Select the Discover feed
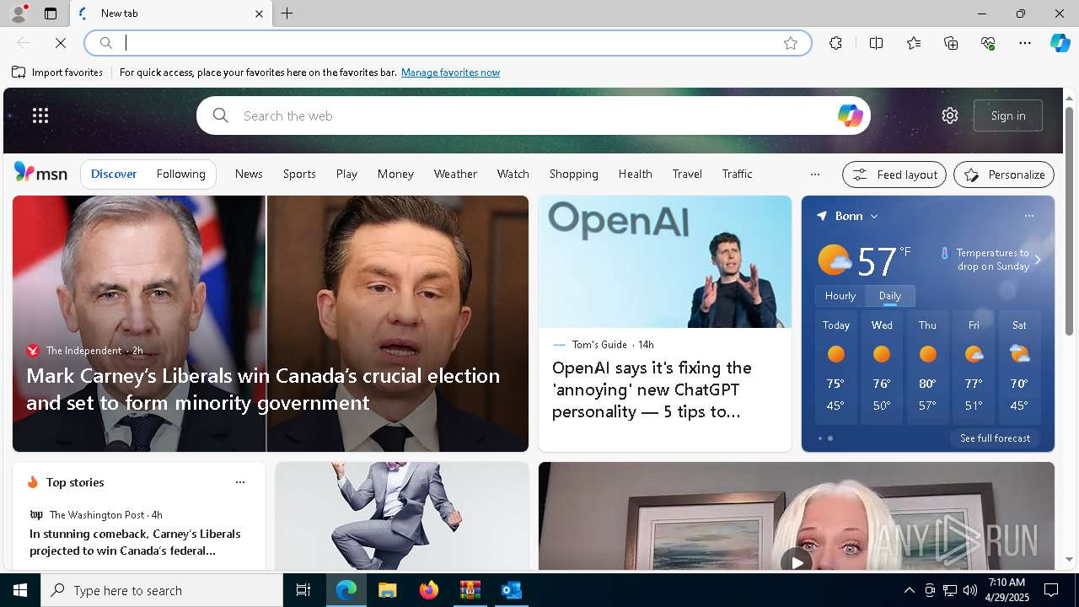 114,174
